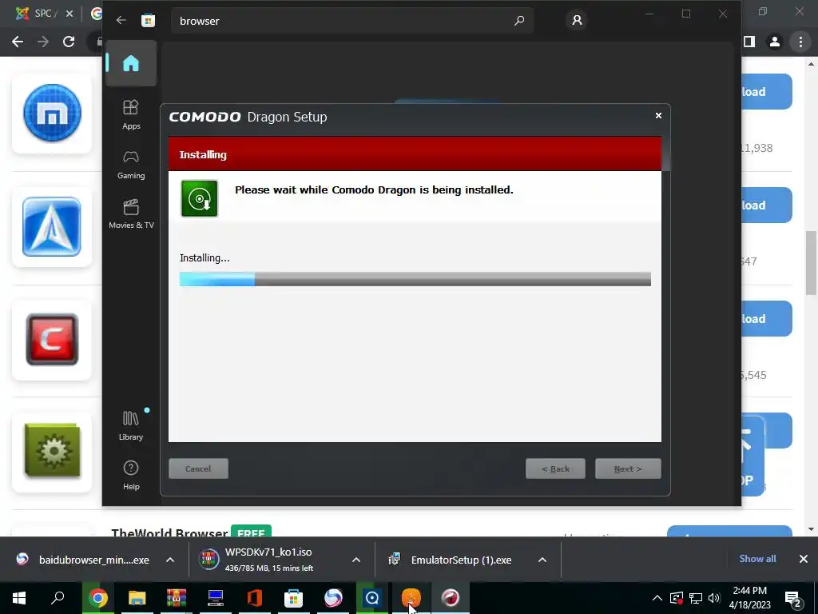Click Show all downloads link
This screenshot has height=614, width=818.
pyautogui.click(x=757, y=559)
